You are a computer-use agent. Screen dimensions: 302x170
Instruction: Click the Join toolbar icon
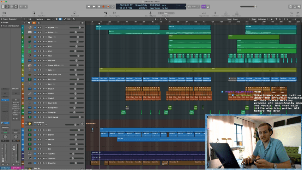click(105, 13)
